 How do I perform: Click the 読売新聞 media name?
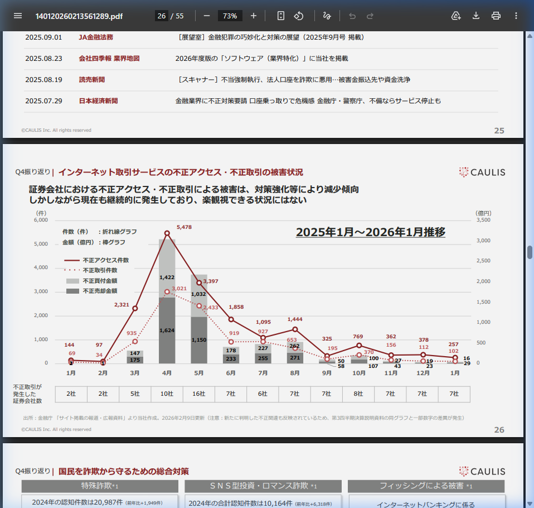pos(91,80)
